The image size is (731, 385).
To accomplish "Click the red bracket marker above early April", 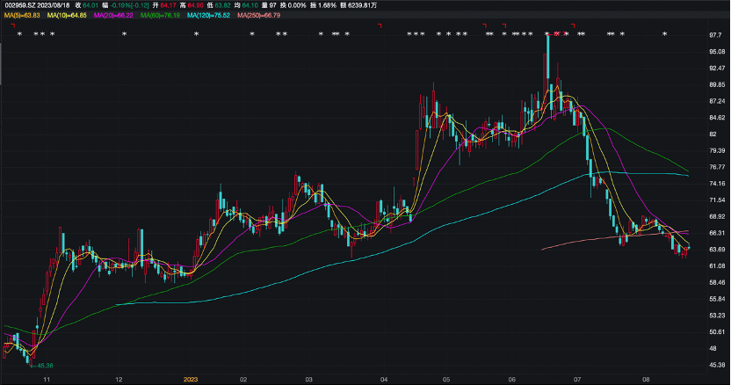I will (379, 25).
